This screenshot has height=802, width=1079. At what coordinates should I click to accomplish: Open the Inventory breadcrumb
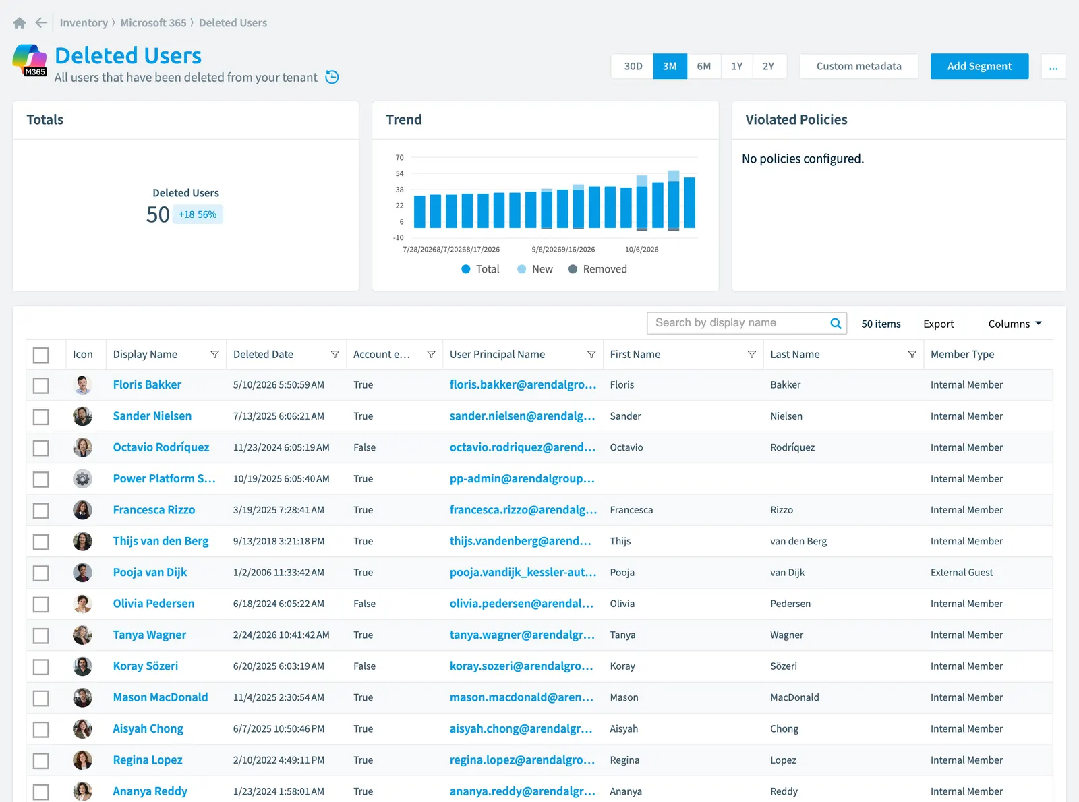pyautogui.click(x=84, y=23)
